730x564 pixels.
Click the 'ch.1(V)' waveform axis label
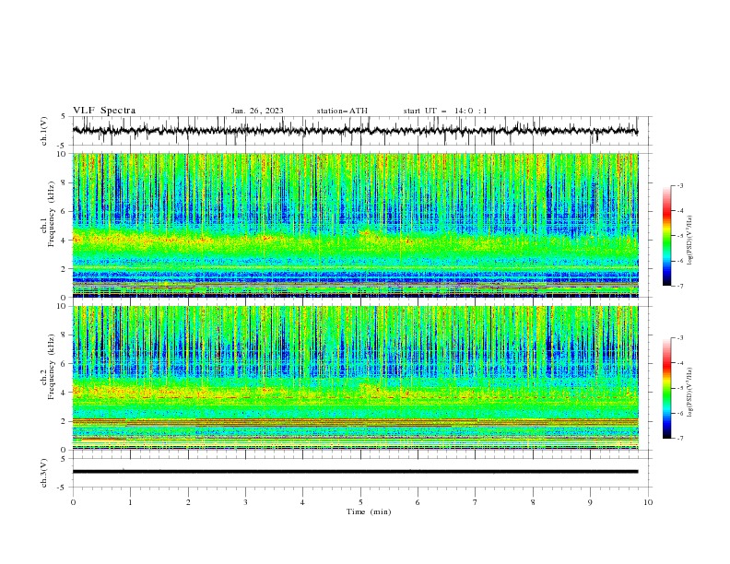[44, 131]
